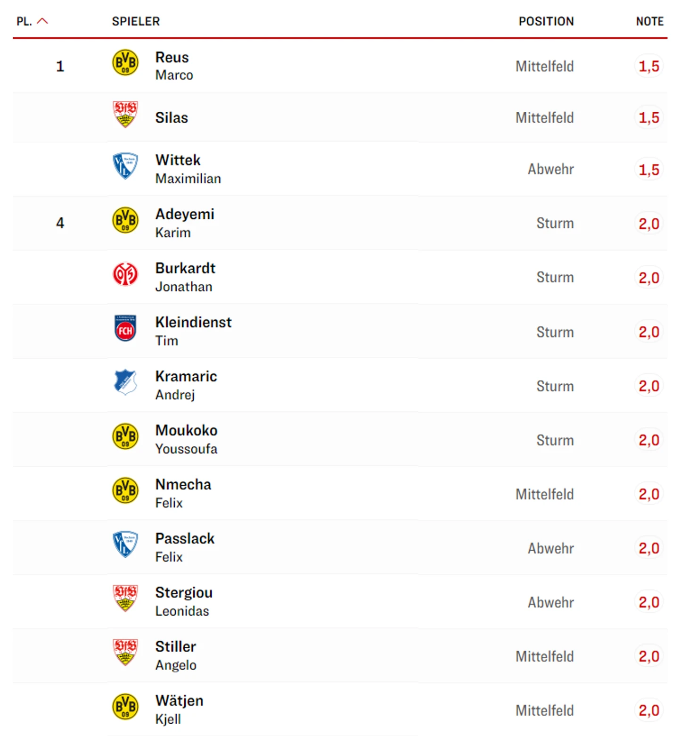
Task: Open Marco Reus player link
Action: tap(174, 66)
